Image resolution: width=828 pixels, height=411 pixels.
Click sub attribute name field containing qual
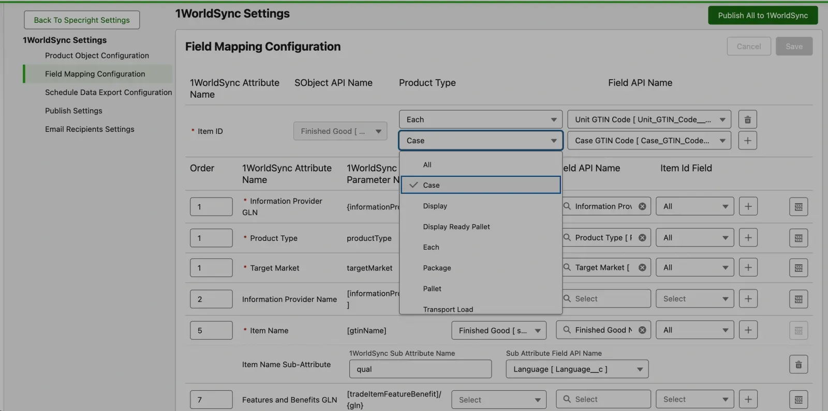tap(420, 369)
